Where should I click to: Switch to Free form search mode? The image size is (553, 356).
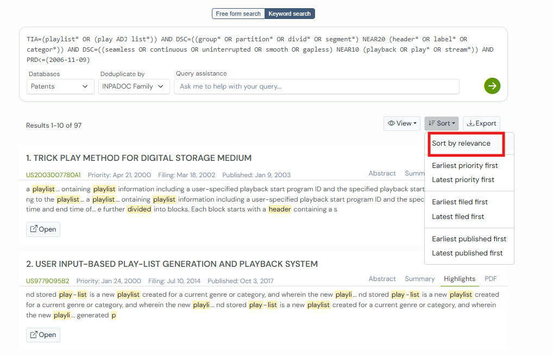tap(238, 14)
